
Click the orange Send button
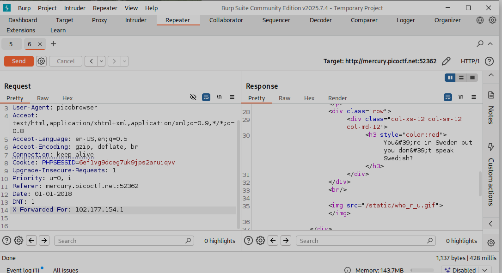(19, 61)
